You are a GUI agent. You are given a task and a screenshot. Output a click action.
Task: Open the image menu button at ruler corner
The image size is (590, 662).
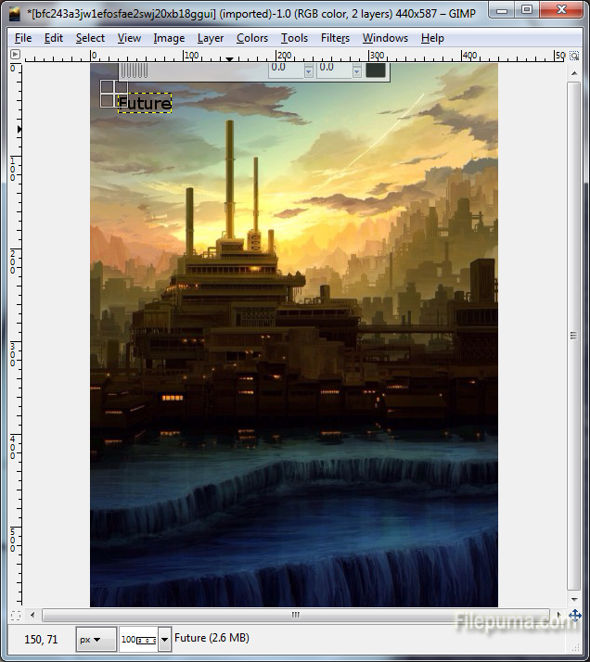[x=15, y=55]
